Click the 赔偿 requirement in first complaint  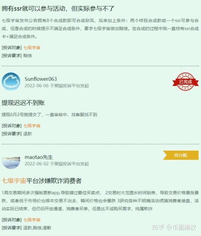click(27, 56)
